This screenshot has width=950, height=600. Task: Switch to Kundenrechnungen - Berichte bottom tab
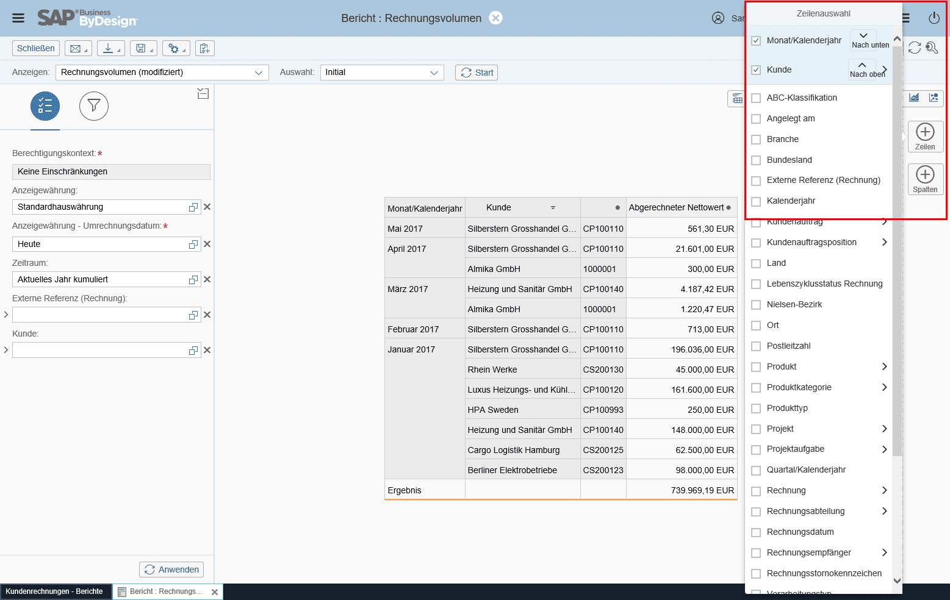coord(56,591)
